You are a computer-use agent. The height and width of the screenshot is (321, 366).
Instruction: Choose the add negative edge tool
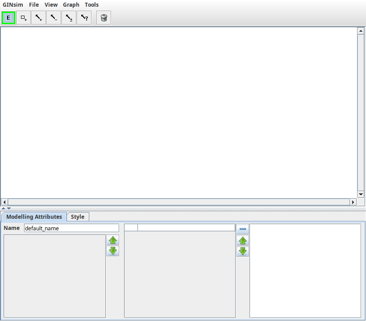click(54, 18)
